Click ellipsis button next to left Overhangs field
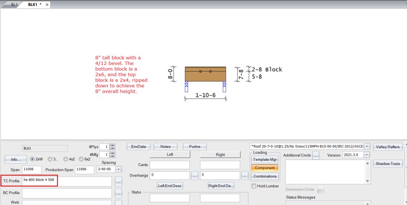This screenshot has width=407, height=205. (195, 176)
